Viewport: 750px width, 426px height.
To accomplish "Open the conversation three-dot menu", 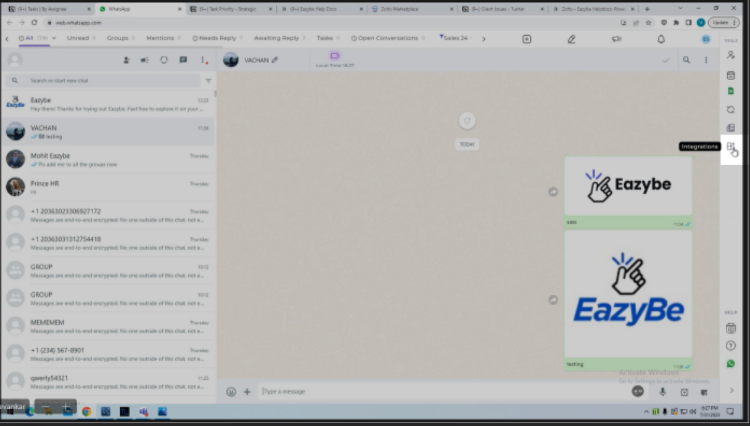I will (706, 60).
